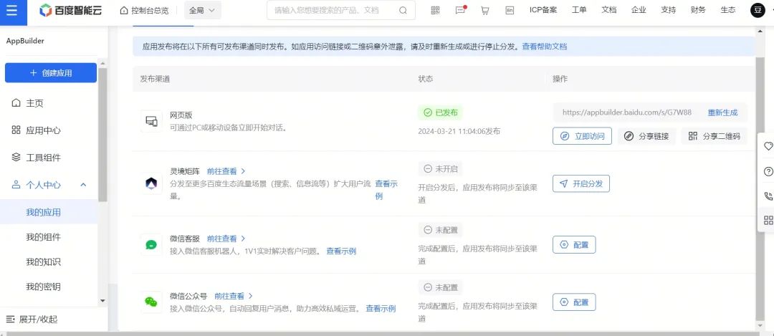The height and width of the screenshot is (336, 774).
Task: Click the 网页版 channel icon
Action: tap(151, 121)
